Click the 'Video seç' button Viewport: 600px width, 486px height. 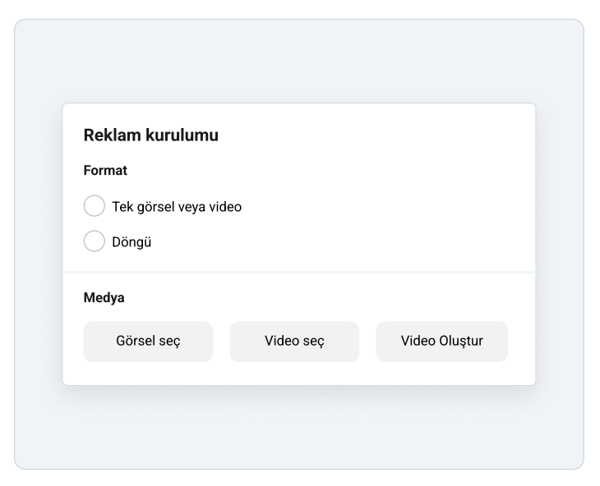[x=294, y=342]
